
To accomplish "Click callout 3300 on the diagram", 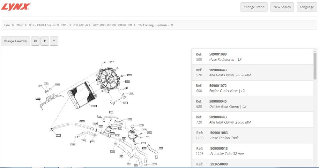I will 94,106.
